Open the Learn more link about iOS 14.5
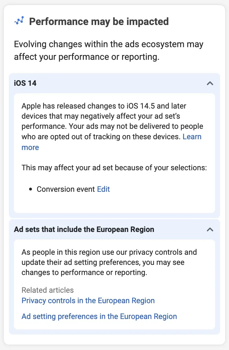Image resolution: width=229 pixels, height=350 pixels. point(192,137)
